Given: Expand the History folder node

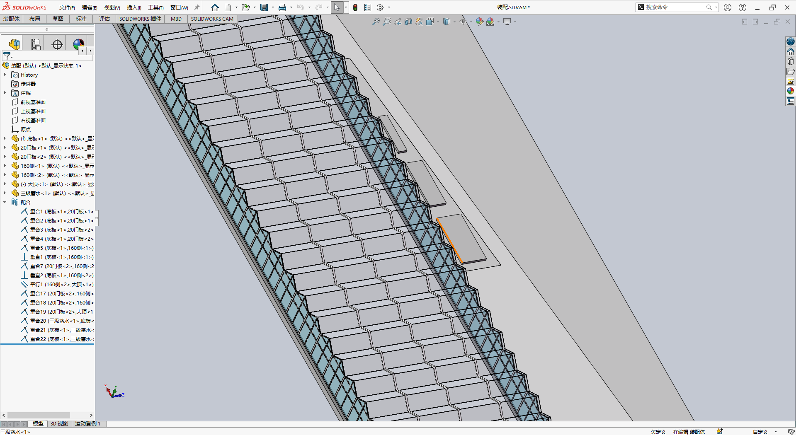Looking at the screenshot, I should [5, 75].
